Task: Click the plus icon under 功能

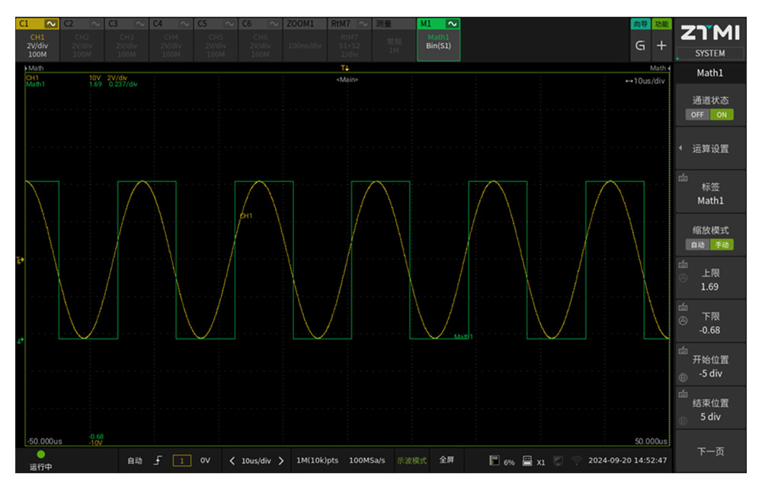Action: point(661,46)
